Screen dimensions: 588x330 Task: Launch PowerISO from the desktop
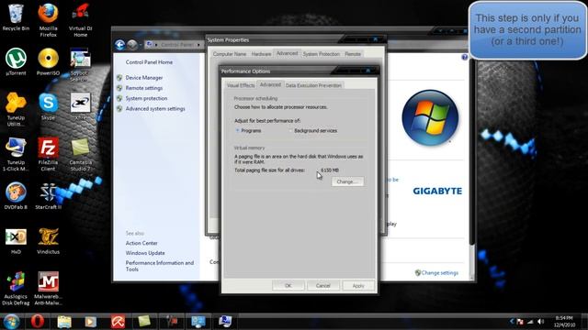tap(48, 61)
